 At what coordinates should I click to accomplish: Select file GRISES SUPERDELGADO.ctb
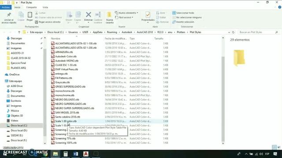pyautogui.click(x=70, y=87)
